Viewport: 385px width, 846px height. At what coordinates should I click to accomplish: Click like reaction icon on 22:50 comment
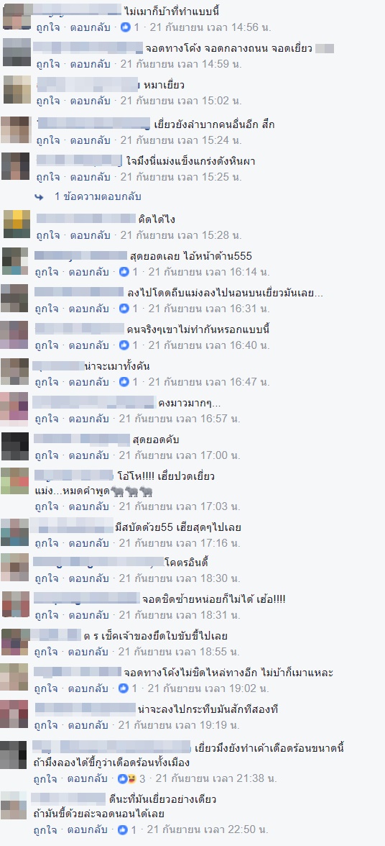(x=123, y=830)
